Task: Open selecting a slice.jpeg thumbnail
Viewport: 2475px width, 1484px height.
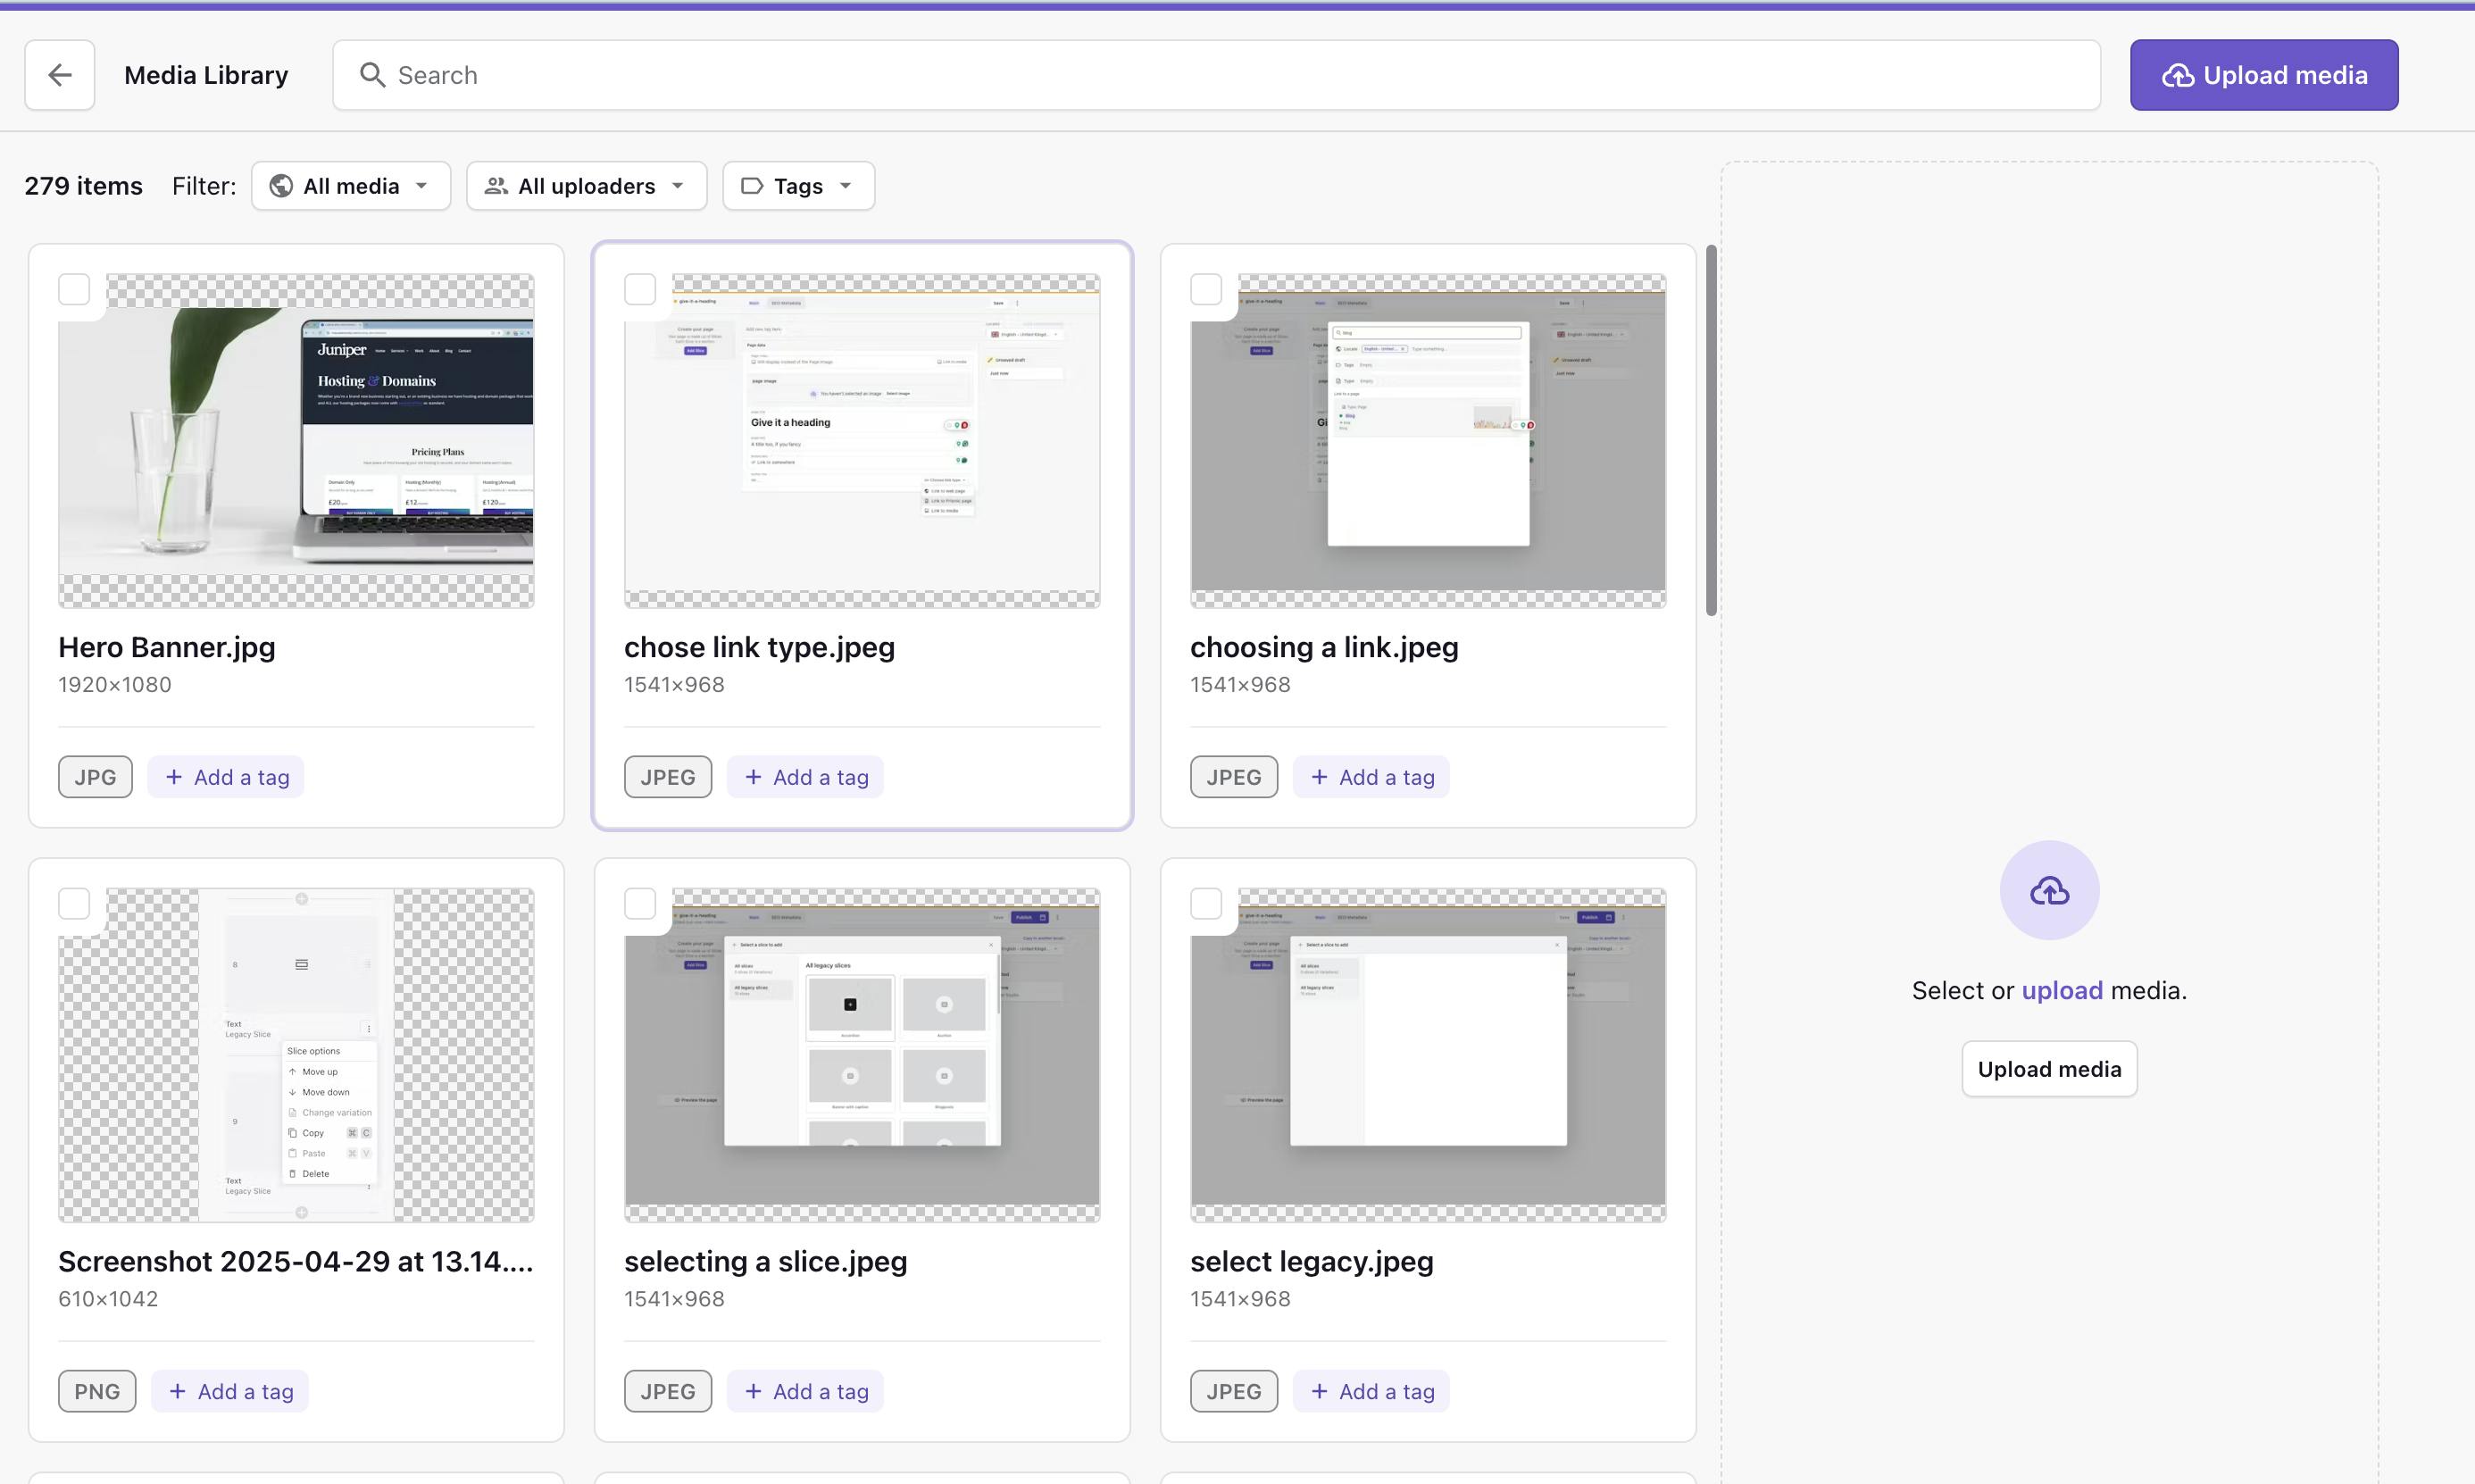Action: 862,1055
